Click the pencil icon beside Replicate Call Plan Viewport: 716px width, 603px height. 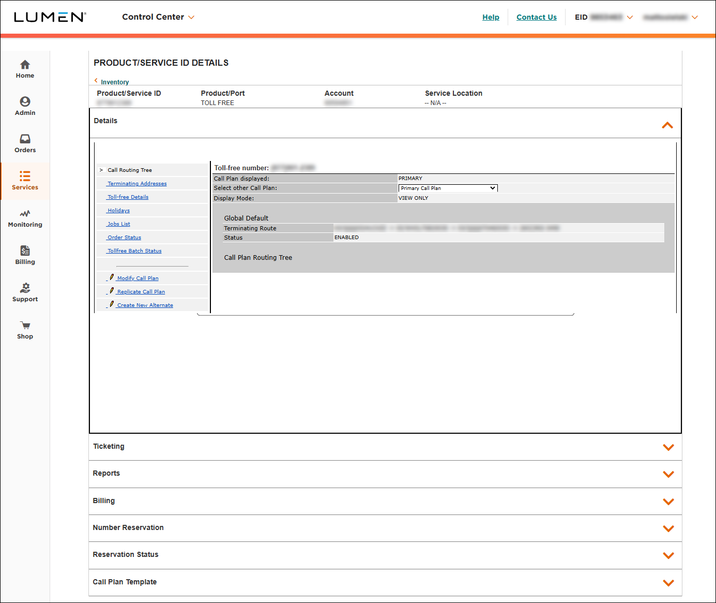[112, 291]
